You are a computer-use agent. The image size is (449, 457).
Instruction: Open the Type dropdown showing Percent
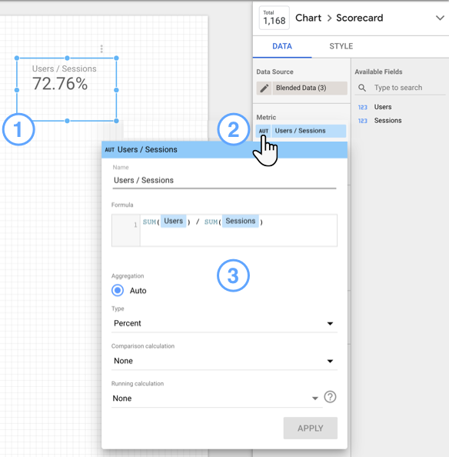[x=224, y=323]
